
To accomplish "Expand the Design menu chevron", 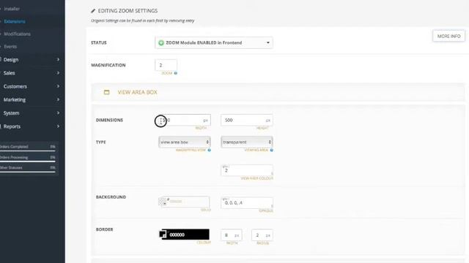I will (x=58, y=60).
